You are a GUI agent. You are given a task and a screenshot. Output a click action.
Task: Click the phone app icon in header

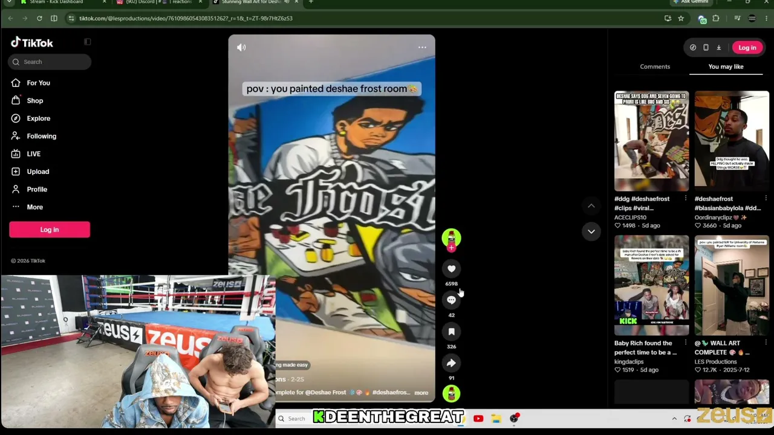point(706,48)
